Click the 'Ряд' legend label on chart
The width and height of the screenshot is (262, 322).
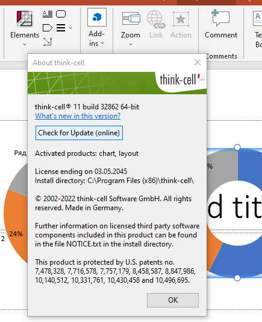point(20,153)
